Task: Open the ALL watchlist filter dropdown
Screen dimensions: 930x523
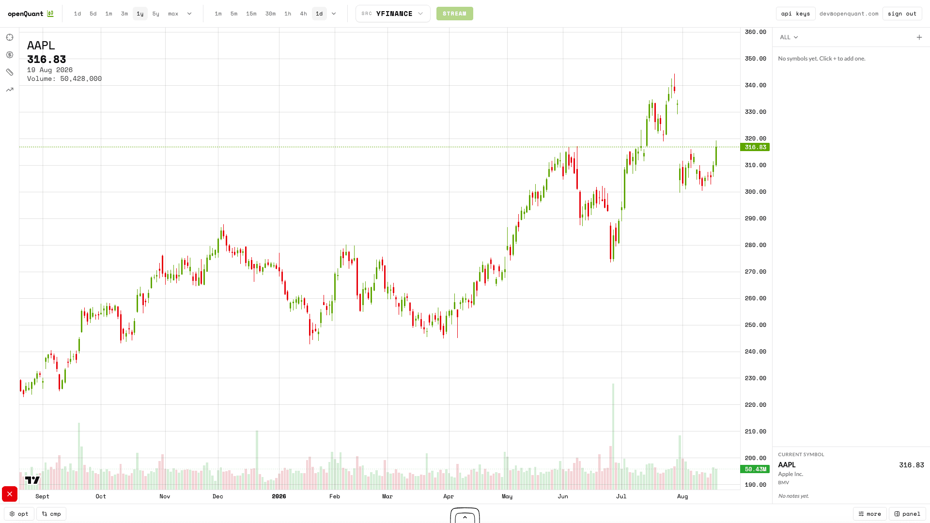Action: point(789,37)
